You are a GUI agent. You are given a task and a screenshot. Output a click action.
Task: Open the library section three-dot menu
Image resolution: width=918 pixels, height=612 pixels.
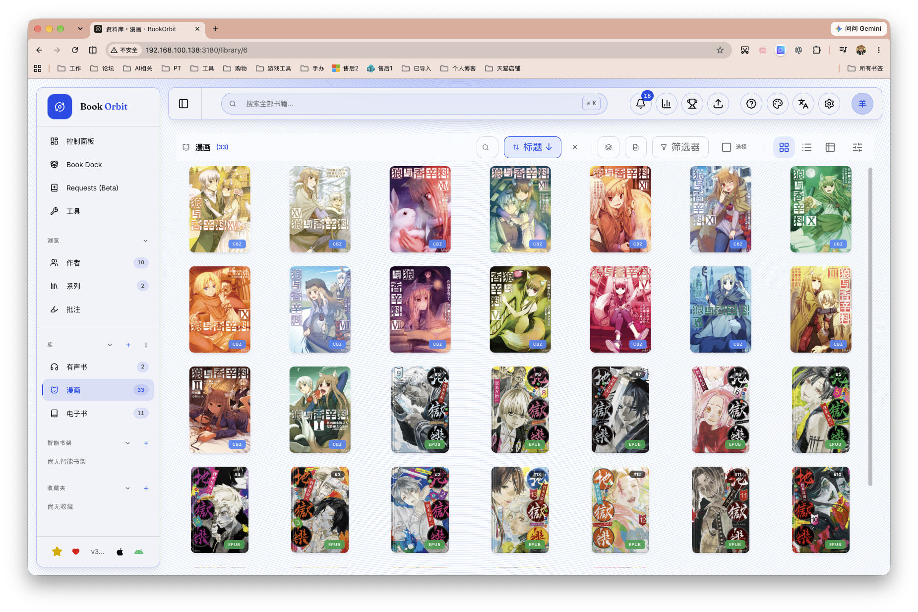146,345
